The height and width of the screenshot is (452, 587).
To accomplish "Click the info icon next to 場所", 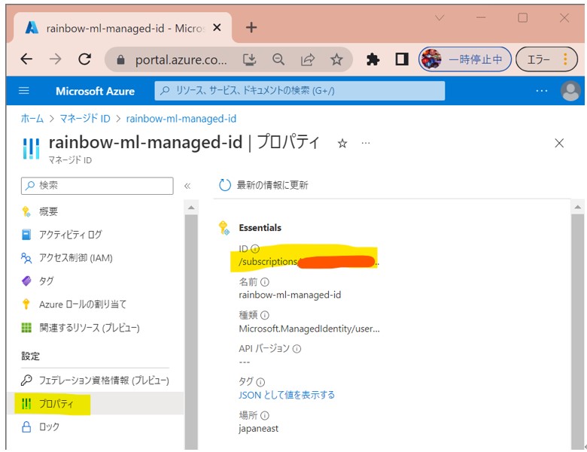I will coord(264,415).
